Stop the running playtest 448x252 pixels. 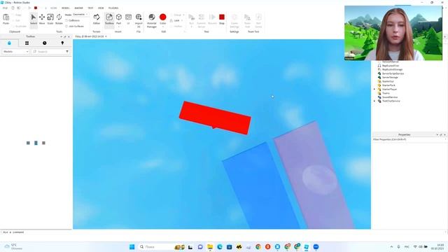click(222, 19)
